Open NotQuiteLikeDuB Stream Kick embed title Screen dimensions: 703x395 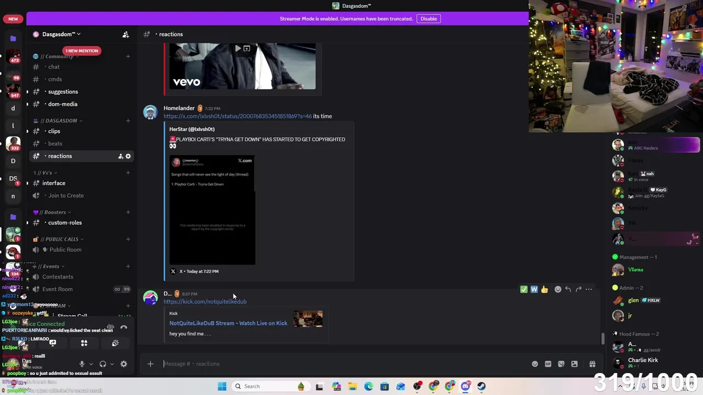point(228,323)
